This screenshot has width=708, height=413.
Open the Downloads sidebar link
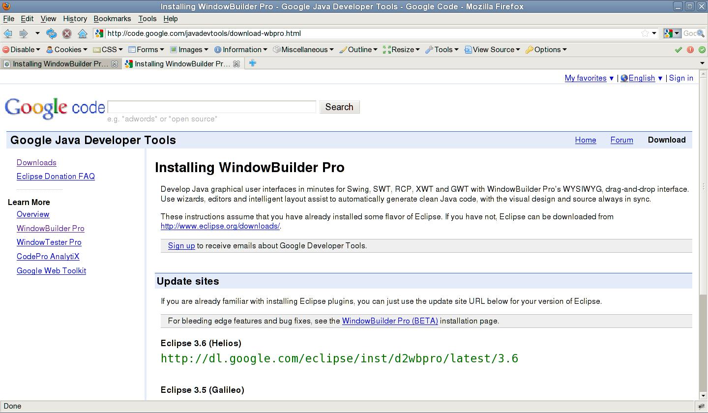point(36,162)
